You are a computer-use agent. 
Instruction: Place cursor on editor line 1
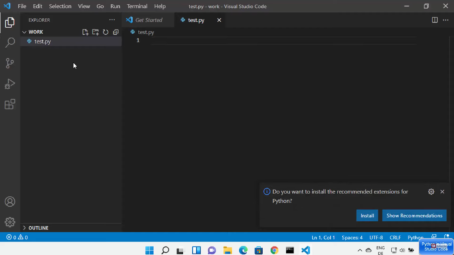[284, 40]
